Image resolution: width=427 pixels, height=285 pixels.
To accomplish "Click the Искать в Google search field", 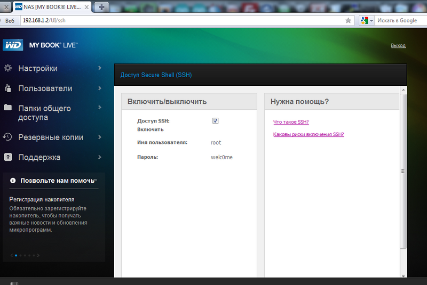I will (x=401, y=21).
